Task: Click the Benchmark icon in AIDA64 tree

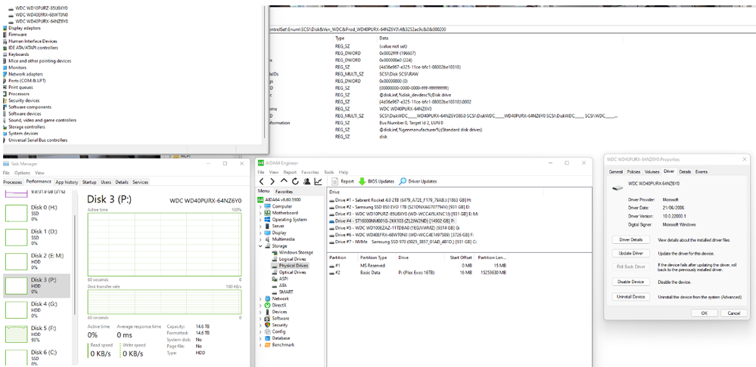Action: click(268, 344)
